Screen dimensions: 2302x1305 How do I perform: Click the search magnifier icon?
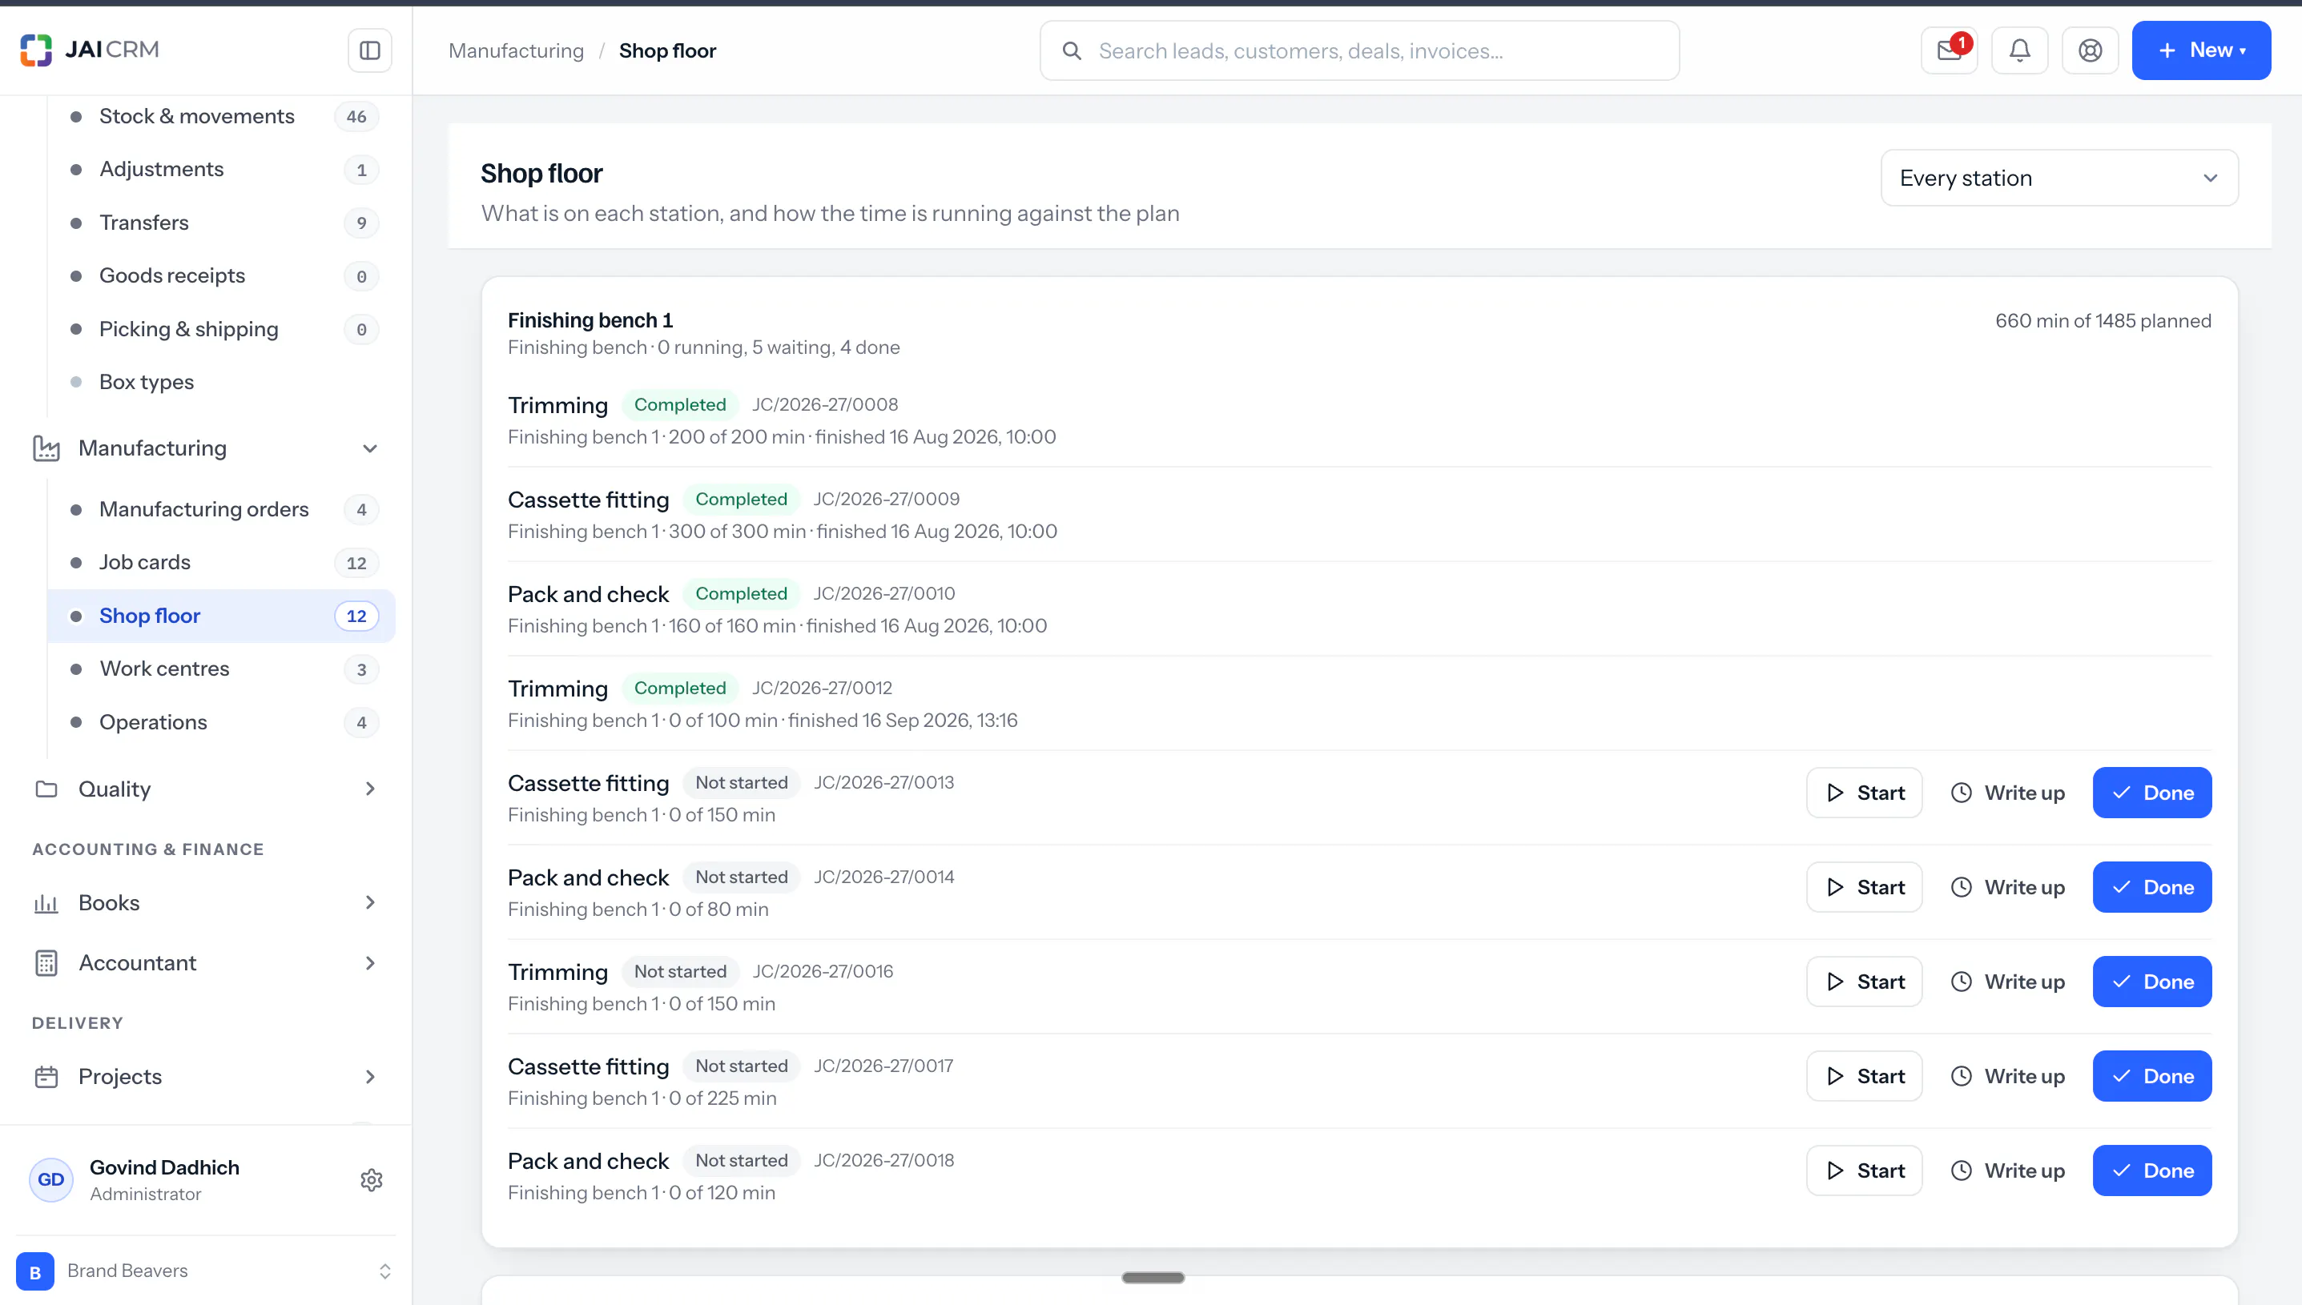click(x=1071, y=51)
